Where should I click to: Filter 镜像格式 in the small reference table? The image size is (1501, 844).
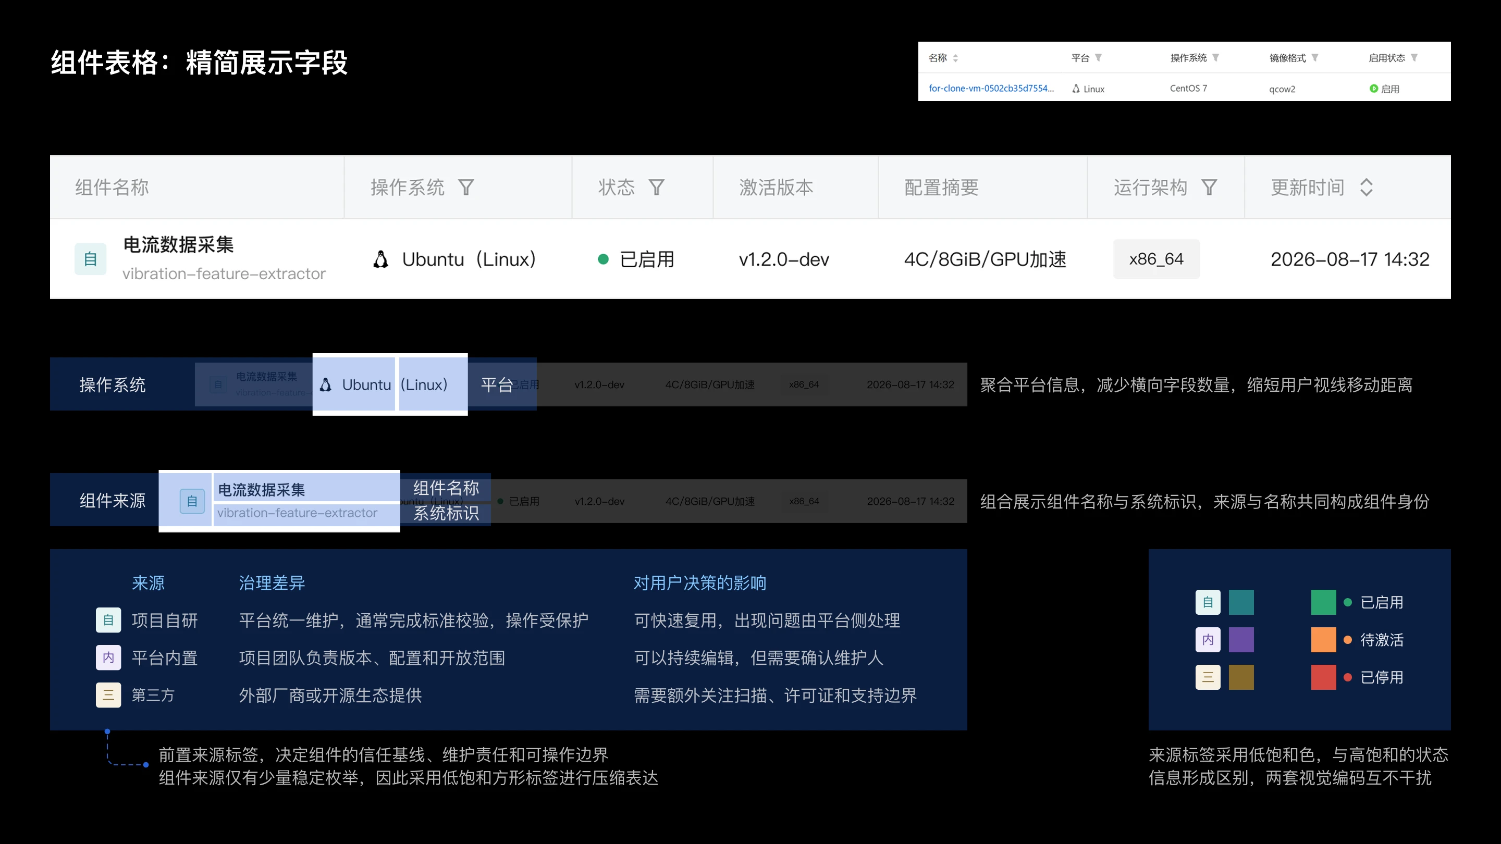pos(1314,58)
